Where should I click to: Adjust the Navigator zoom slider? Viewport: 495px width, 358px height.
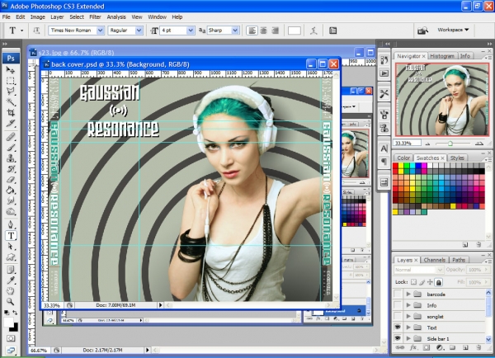[x=450, y=144]
